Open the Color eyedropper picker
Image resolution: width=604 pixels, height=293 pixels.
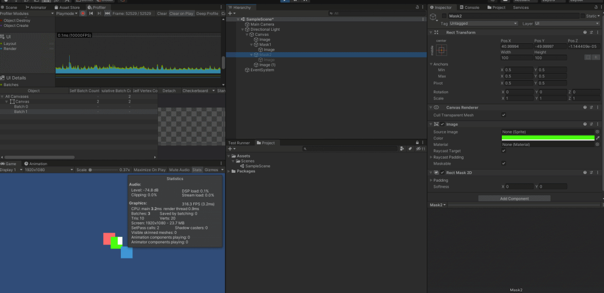point(597,138)
